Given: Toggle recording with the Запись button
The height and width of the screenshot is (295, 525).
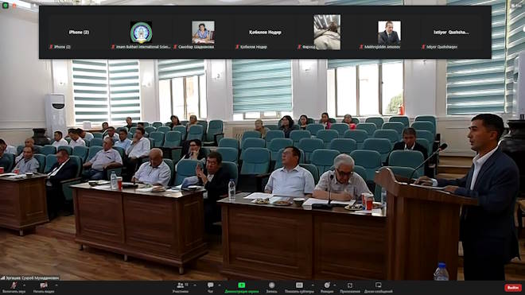Looking at the screenshot, I should 271,287.
